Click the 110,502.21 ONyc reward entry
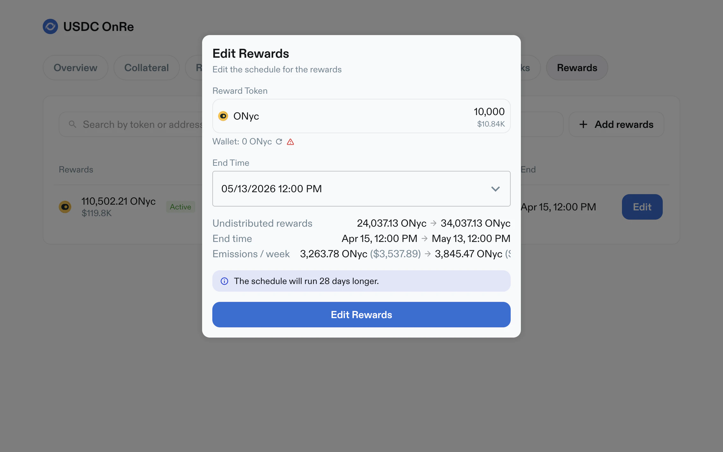 118,201
